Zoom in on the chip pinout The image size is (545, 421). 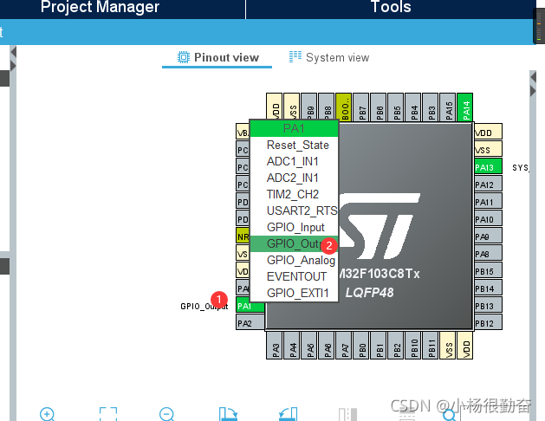[48, 414]
